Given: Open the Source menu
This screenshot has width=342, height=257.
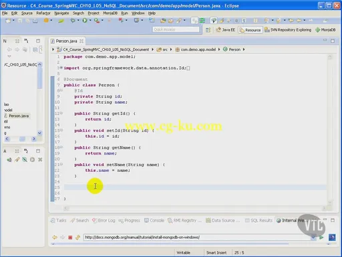Looking at the screenshot, I should (x=27, y=13).
